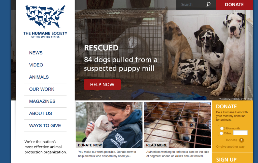
Task: Click The Humane Society title text
Action: (45, 34)
